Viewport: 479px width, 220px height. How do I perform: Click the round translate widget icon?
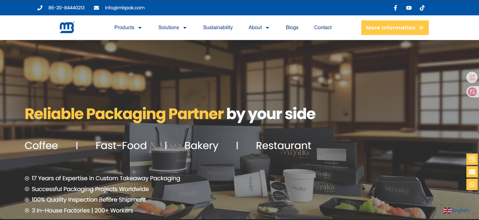(472, 92)
